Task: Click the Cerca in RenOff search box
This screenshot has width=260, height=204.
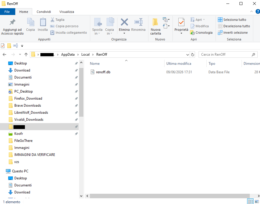Action: [228, 55]
